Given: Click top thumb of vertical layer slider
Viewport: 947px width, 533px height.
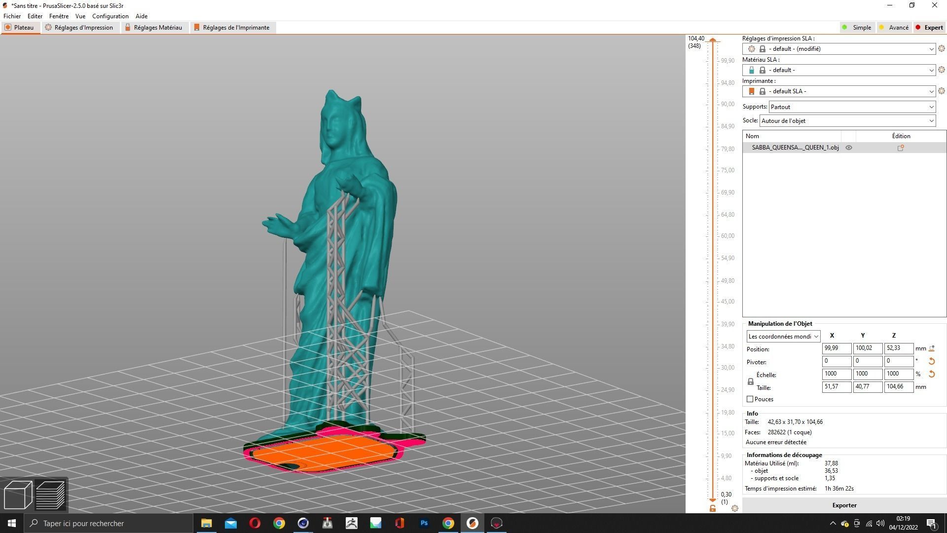Looking at the screenshot, I should [713, 40].
